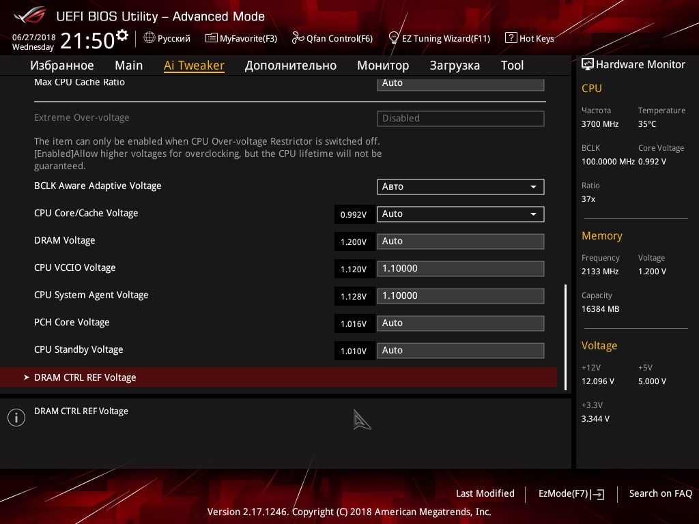Click the disabled Extreme Over-voltage field
699x524 pixels.
click(x=461, y=119)
